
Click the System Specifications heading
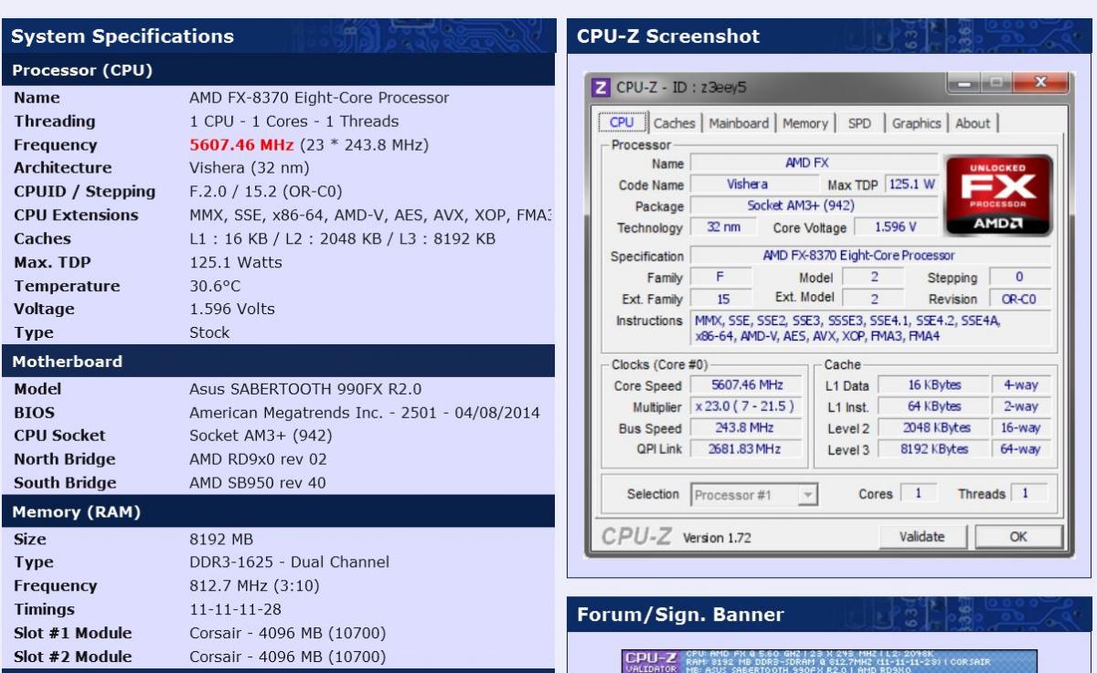(x=122, y=37)
